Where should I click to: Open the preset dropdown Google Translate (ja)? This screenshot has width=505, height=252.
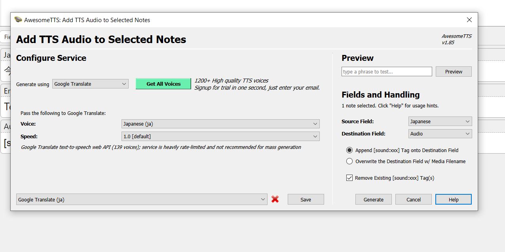(x=142, y=199)
